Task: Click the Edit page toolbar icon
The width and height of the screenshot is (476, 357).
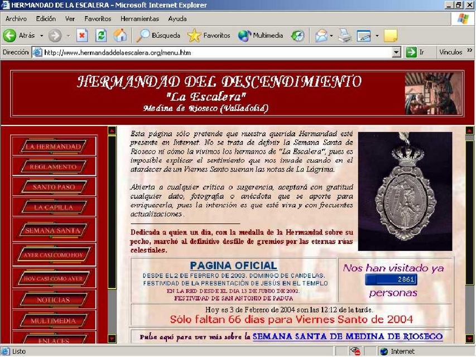Action: (364, 36)
